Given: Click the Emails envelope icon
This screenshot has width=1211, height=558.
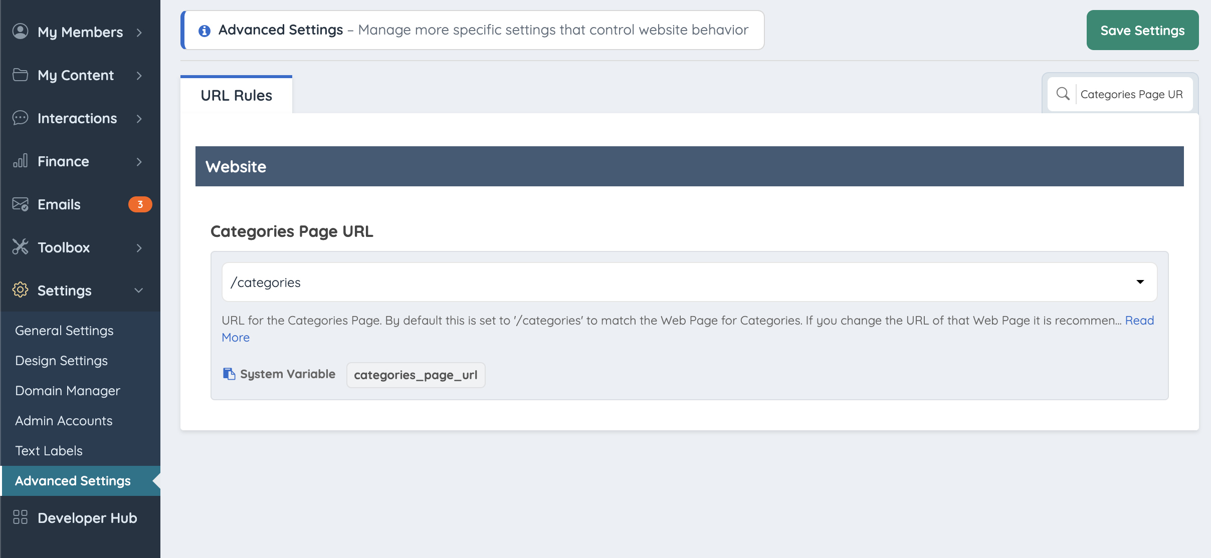Looking at the screenshot, I should tap(20, 204).
